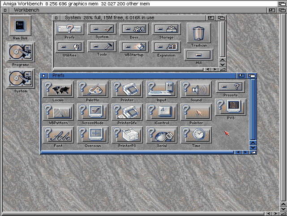The width and height of the screenshot is (287, 216).
Task: Open the Sound speaker icon
Action: pos(196,89)
